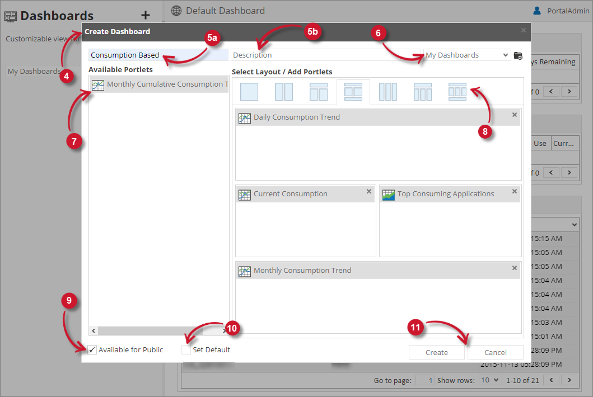Click Cancel to dismiss the dialog
This screenshot has width=593, height=397.
(x=495, y=352)
